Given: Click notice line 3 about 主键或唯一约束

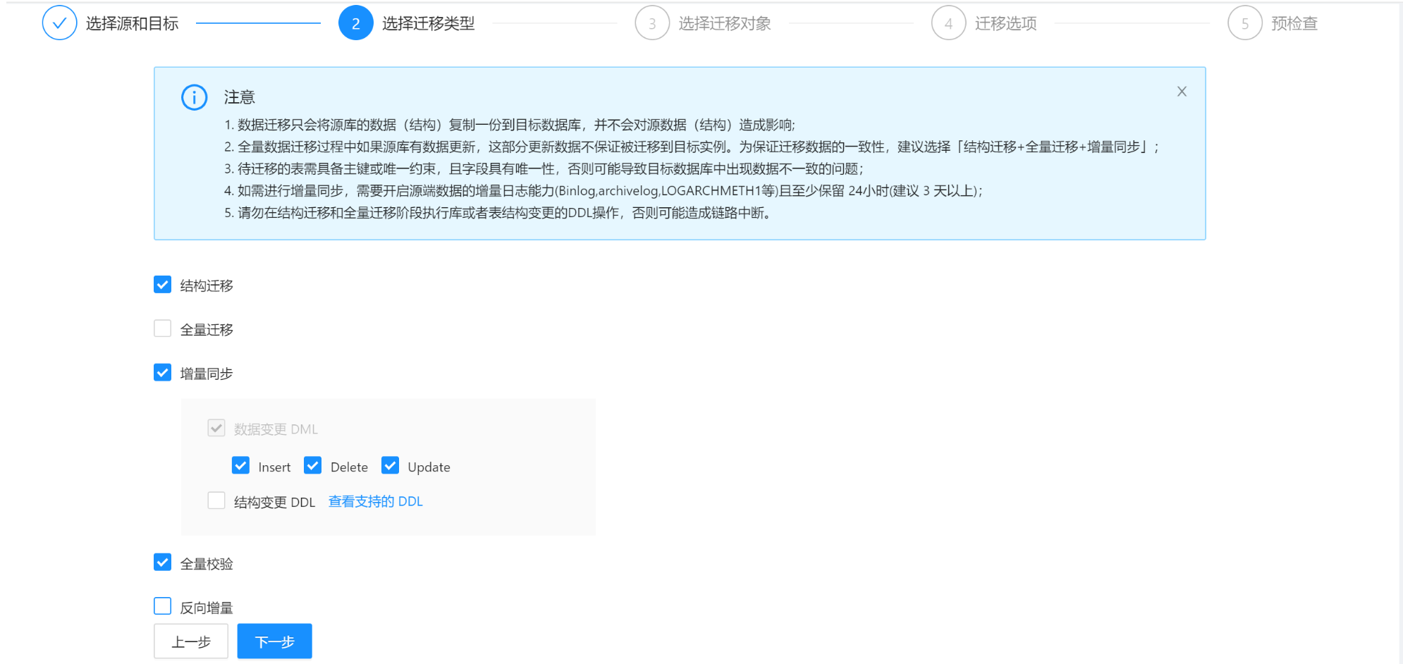Looking at the screenshot, I should [x=544, y=168].
